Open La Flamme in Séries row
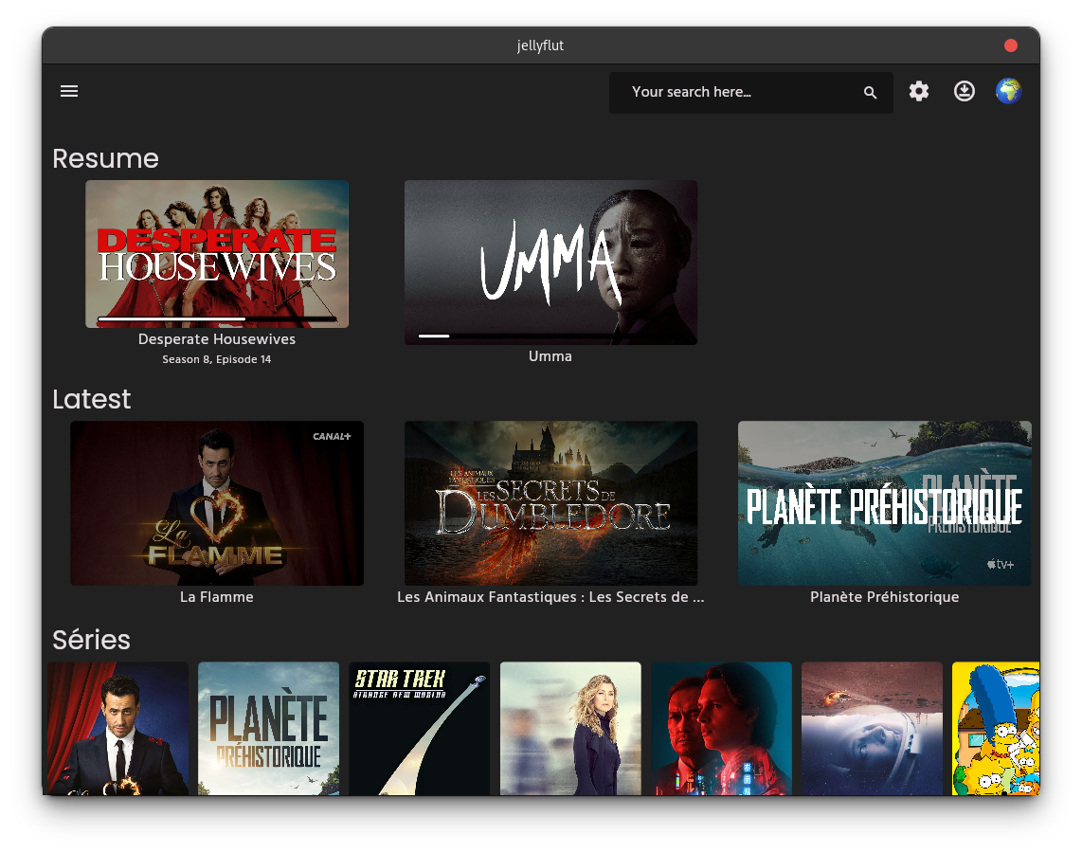Viewport: 1082px width, 853px height. [x=118, y=728]
